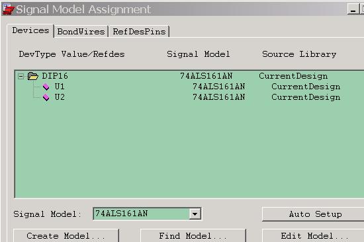364x242 pixels.
Task: Click the Create Model button
Action: 66,236
